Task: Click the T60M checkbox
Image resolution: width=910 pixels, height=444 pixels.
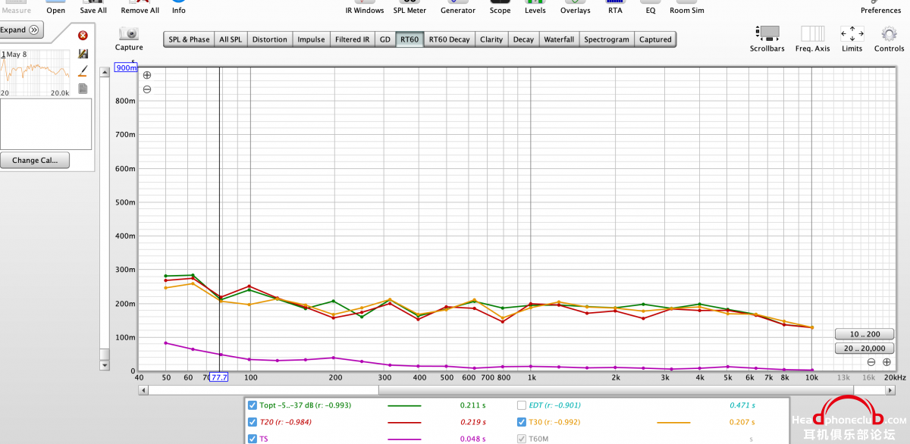Action: pyautogui.click(x=522, y=439)
